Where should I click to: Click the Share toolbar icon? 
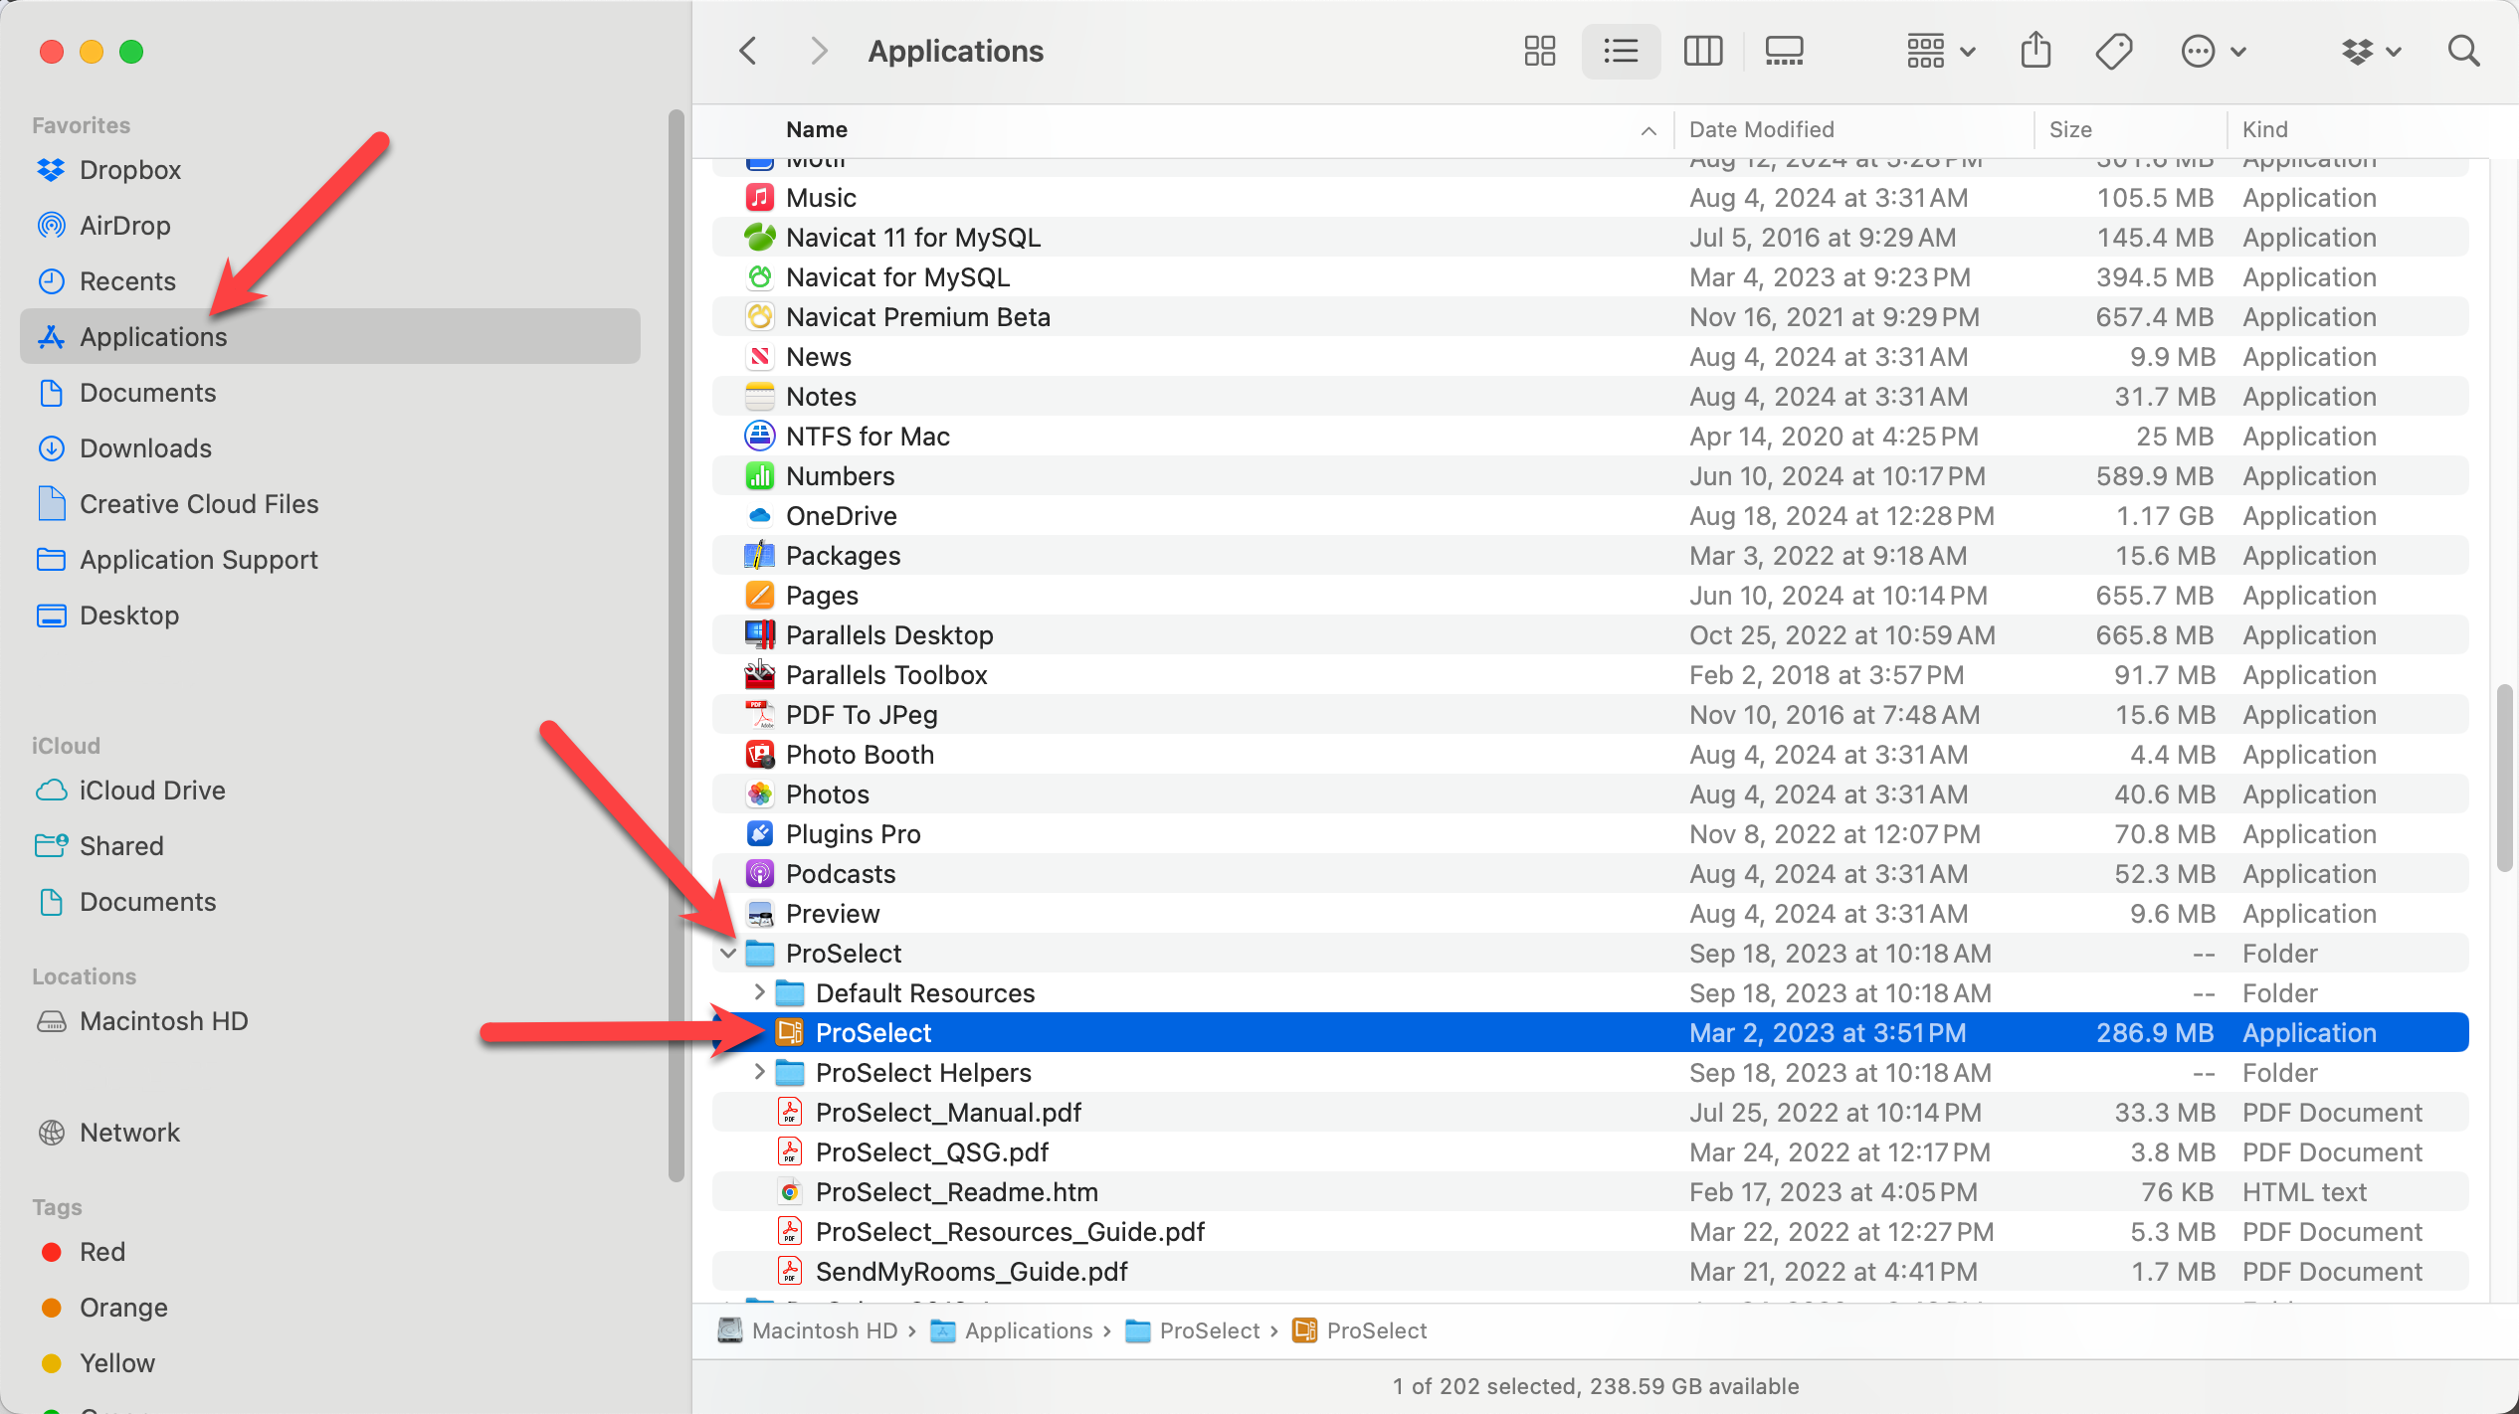click(2035, 51)
